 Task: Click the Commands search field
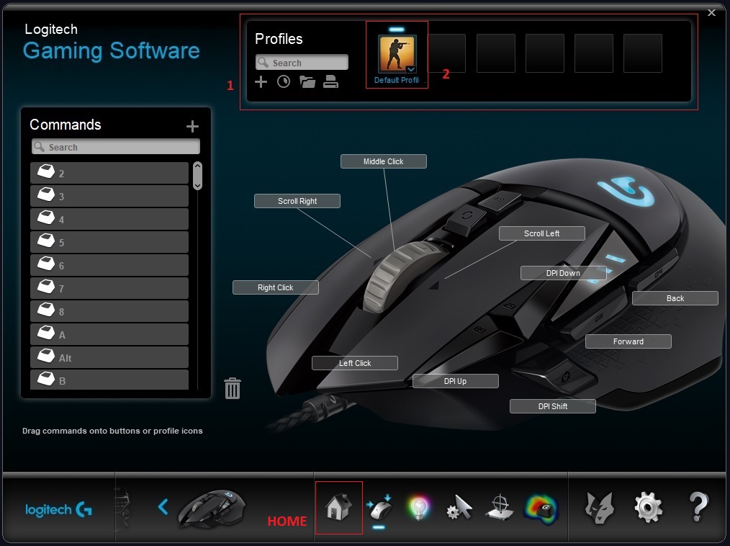[x=115, y=147]
